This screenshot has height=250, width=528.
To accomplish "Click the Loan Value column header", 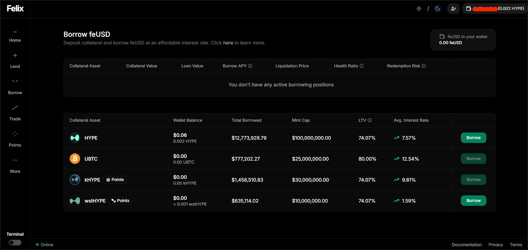I will [192, 66].
